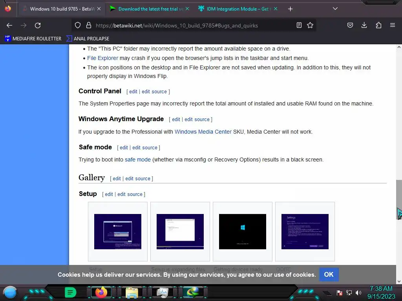Accept cookies with OK button
402x301 pixels.
(329, 274)
